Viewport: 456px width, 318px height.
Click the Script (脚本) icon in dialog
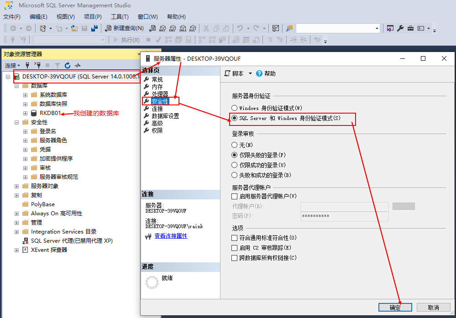coord(227,73)
